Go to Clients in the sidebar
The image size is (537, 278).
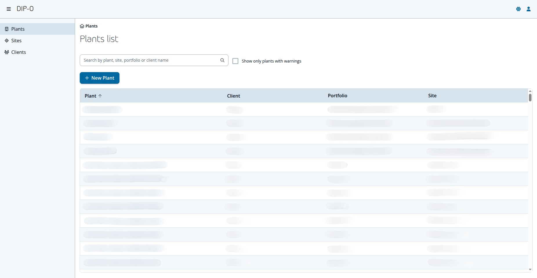(19, 52)
